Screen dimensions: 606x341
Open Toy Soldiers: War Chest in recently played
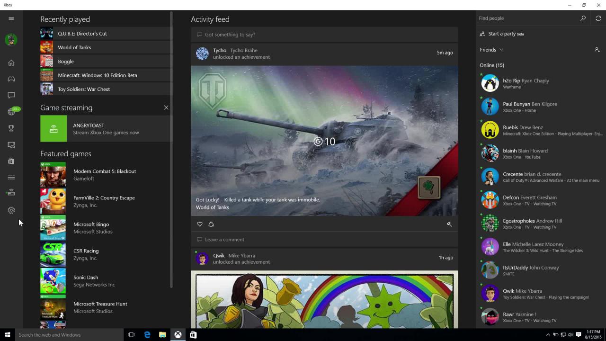click(106, 89)
